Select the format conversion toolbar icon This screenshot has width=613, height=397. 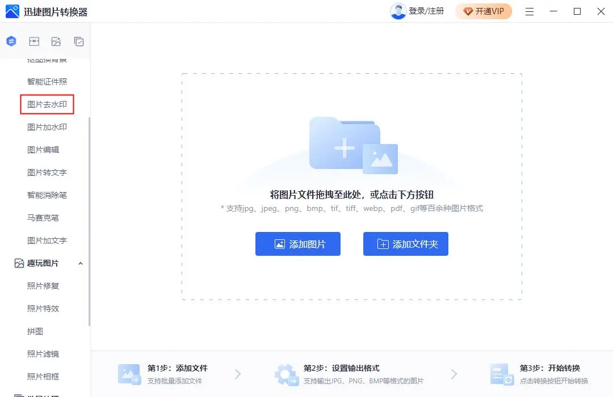[11, 41]
